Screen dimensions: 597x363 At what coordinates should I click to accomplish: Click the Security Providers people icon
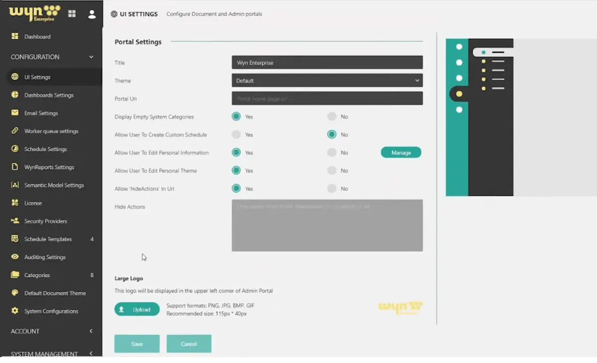tap(15, 221)
